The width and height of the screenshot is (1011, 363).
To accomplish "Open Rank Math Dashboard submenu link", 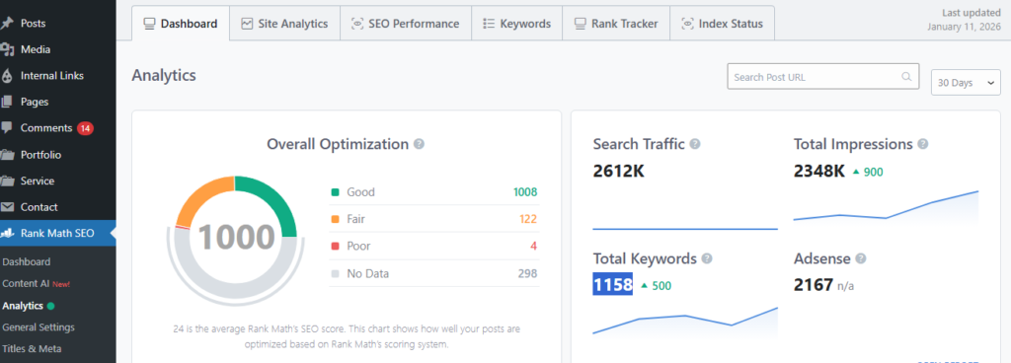I will pyautogui.click(x=27, y=262).
